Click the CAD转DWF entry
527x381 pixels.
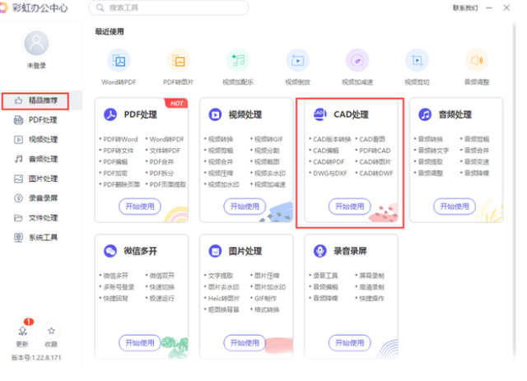tap(376, 174)
